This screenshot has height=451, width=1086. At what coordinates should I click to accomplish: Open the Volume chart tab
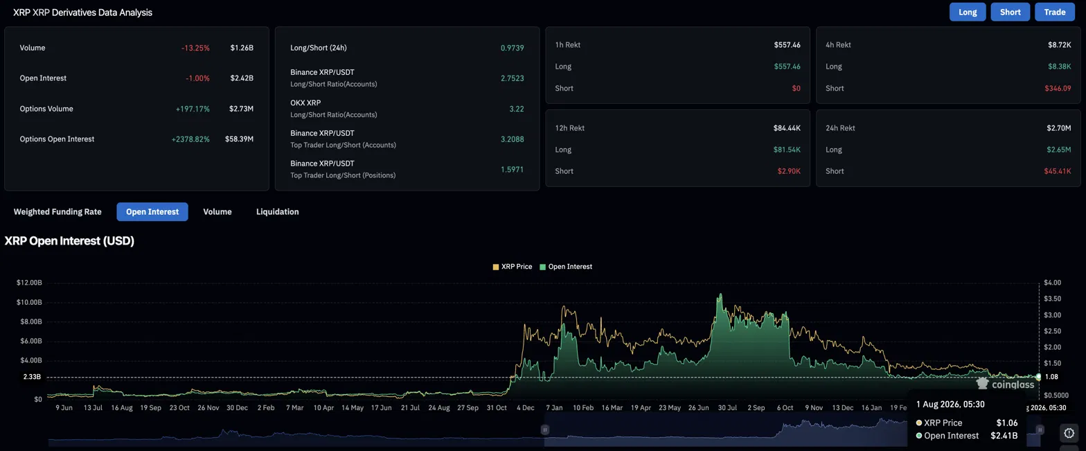coord(217,212)
